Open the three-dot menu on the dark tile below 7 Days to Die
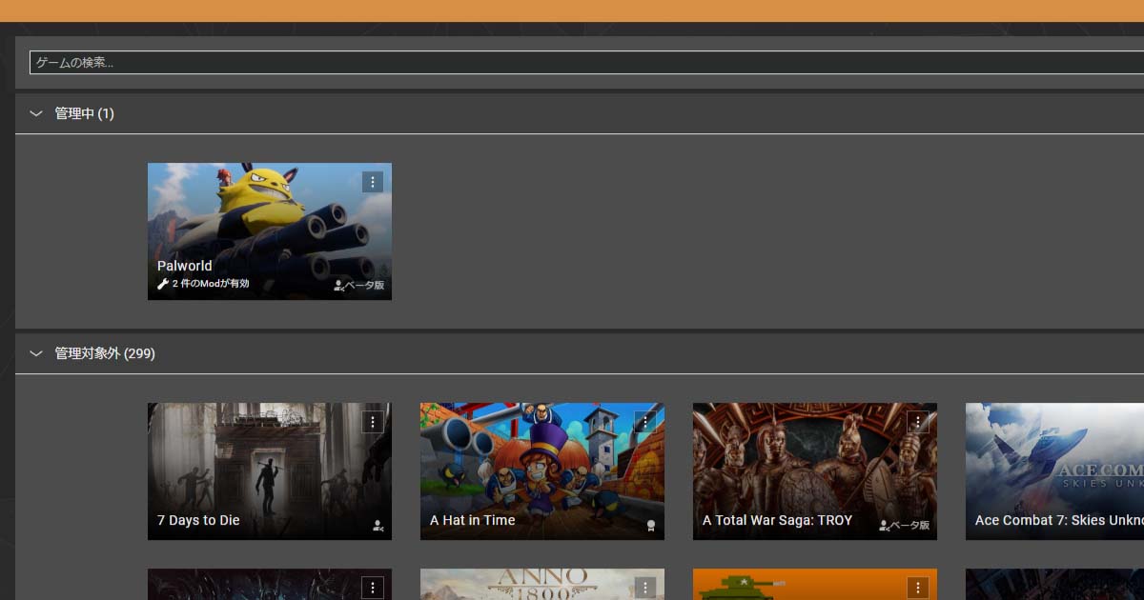 pyautogui.click(x=373, y=588)
